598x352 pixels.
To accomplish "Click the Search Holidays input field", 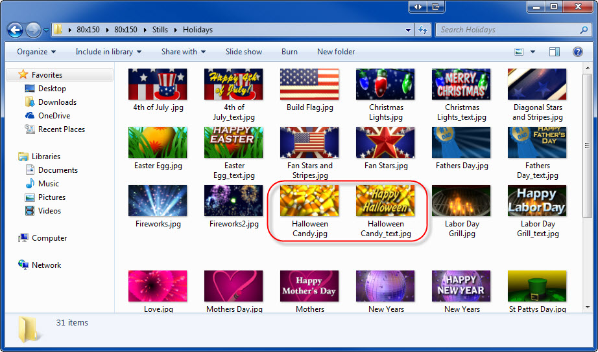I will [x=506, y=30].
